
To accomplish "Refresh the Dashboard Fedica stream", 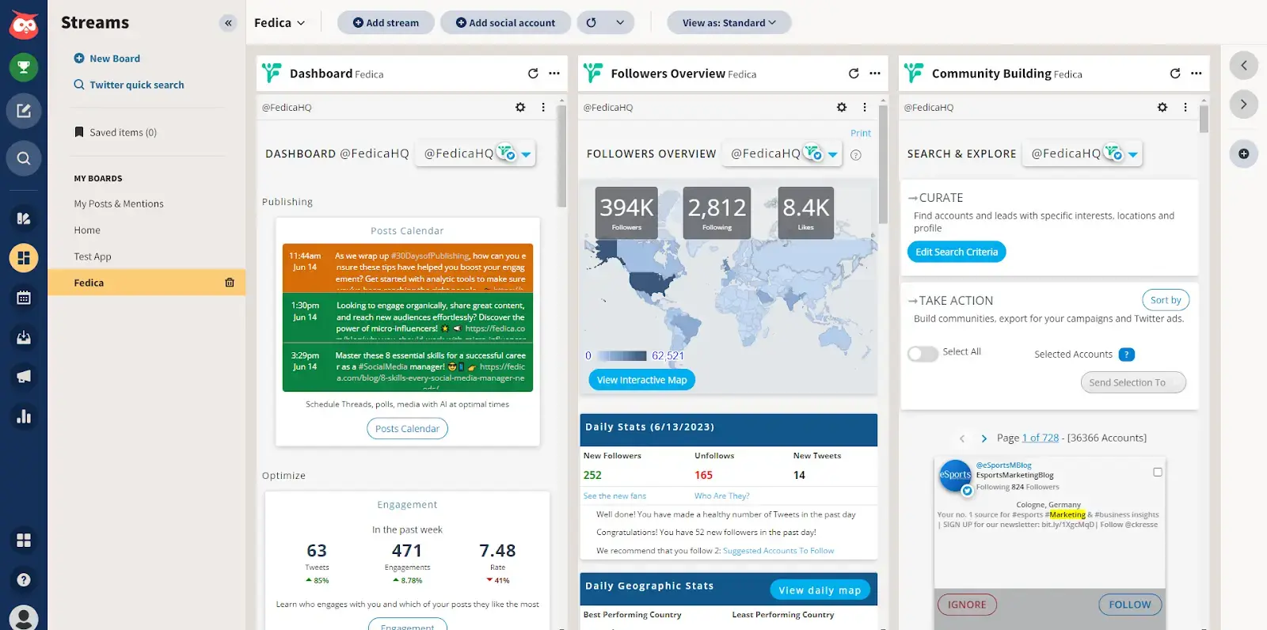I will 533,74.
